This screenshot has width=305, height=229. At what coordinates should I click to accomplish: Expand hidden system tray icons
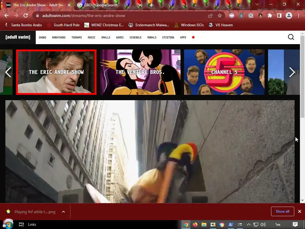(249, 225)
